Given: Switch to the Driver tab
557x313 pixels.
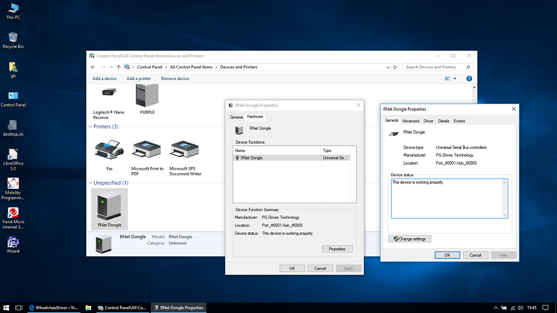Looking at the screenshot, I should tap(428, 121).
